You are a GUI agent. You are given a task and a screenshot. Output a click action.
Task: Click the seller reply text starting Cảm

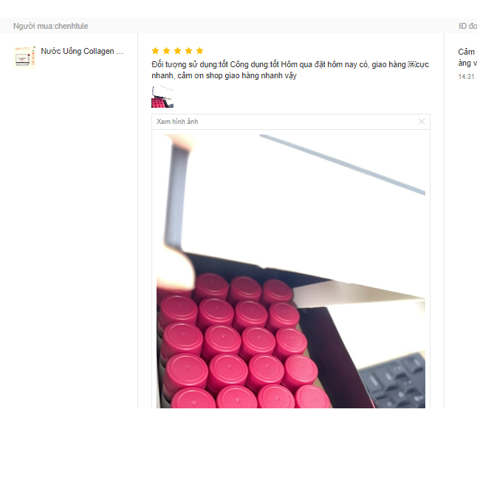[467, 57]
